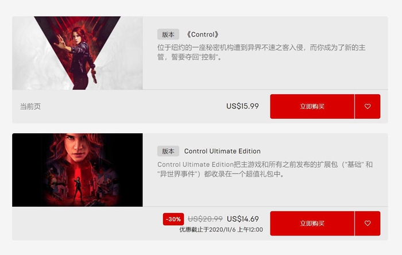Add Control base game to wishlist heart
The image size is (402, 255).
click(x=368, y=106)
